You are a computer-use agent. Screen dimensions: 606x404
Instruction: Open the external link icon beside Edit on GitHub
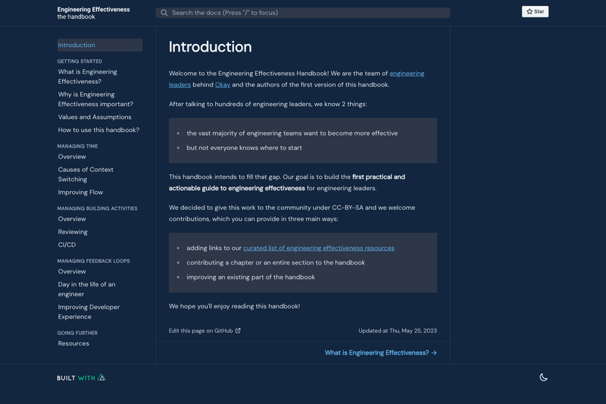pos(238,330)
